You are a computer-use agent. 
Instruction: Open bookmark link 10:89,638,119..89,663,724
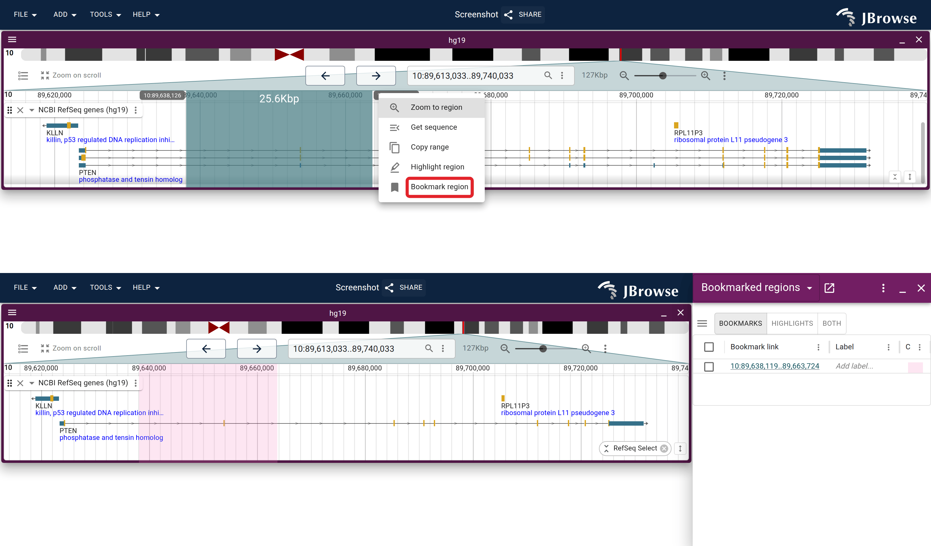775,366
